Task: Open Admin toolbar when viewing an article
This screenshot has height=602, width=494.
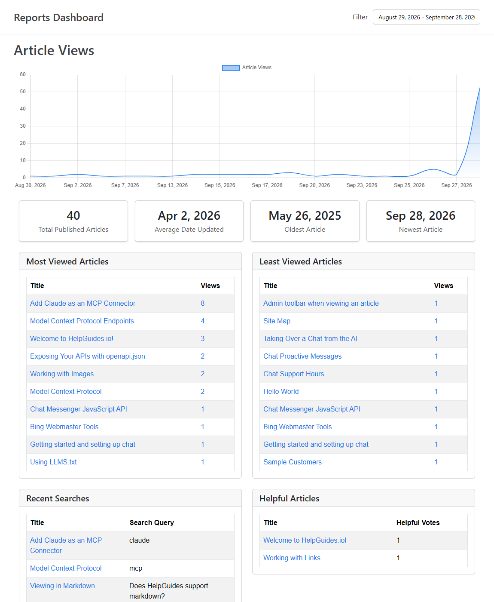Action: pyautogui.click(x=321, y=303)
